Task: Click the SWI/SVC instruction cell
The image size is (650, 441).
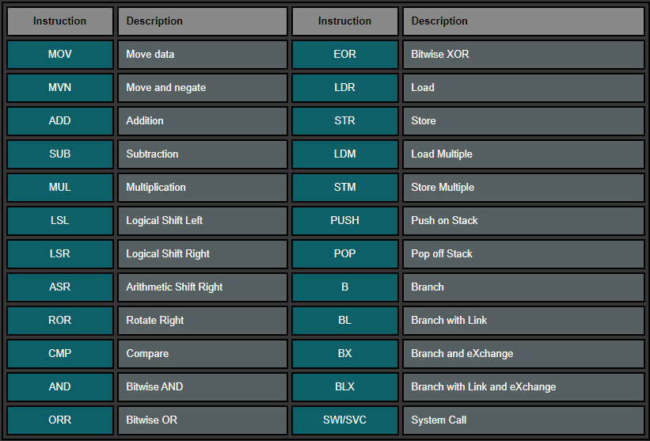Action: (x=345, y=420)
